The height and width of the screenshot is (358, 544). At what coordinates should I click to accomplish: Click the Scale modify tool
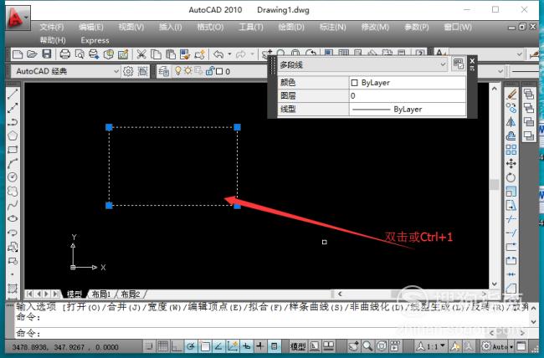(511, 192)
